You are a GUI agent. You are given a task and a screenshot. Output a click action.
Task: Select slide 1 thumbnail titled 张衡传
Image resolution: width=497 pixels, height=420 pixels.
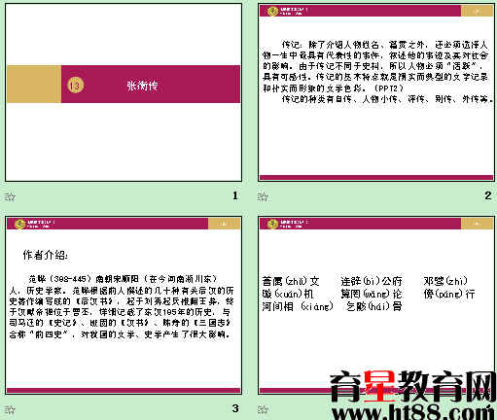tap(124, 92)
